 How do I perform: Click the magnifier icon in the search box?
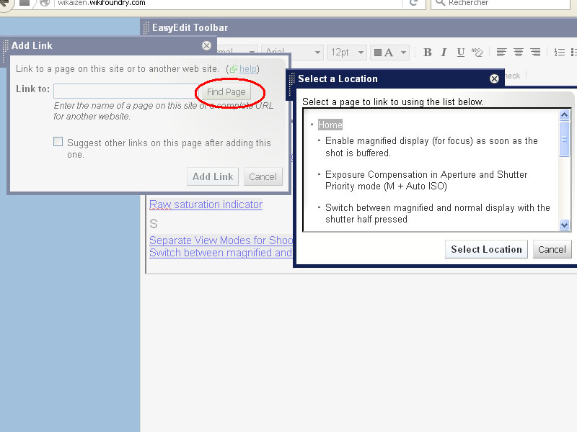click(x=440, y=3)
